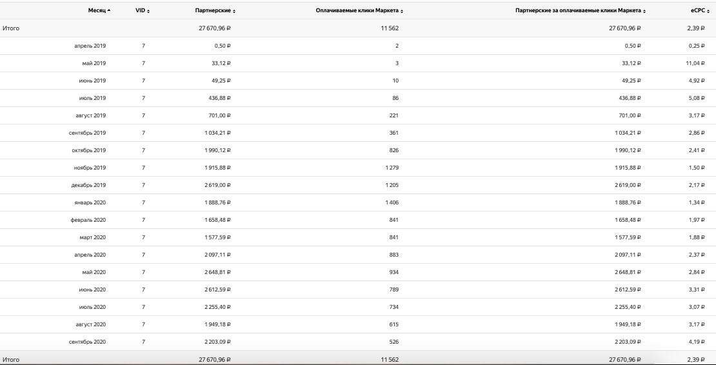This screenshot has width=716, height=365.
Task: Select the январь 2020 row label
Action: (90, 202)
